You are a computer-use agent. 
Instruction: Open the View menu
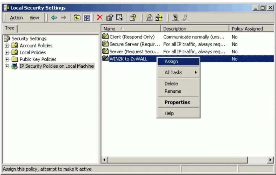pyautogui.click(x=34, y=18)
